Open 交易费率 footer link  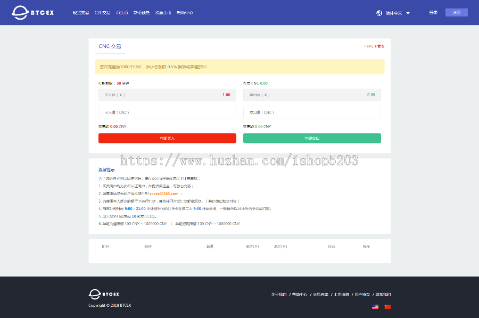(x=320, y=295)
